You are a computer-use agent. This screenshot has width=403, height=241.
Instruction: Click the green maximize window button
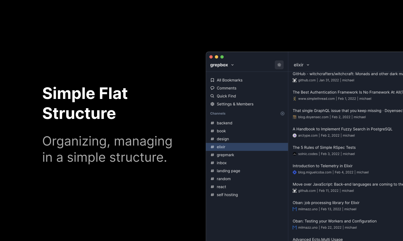coord(222,57)
